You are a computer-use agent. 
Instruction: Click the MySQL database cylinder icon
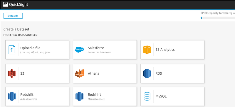tap(147, 97)
